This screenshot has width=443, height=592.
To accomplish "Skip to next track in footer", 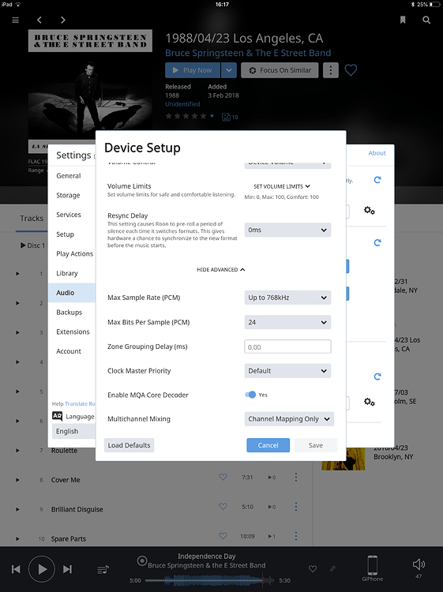I will 67,569.
